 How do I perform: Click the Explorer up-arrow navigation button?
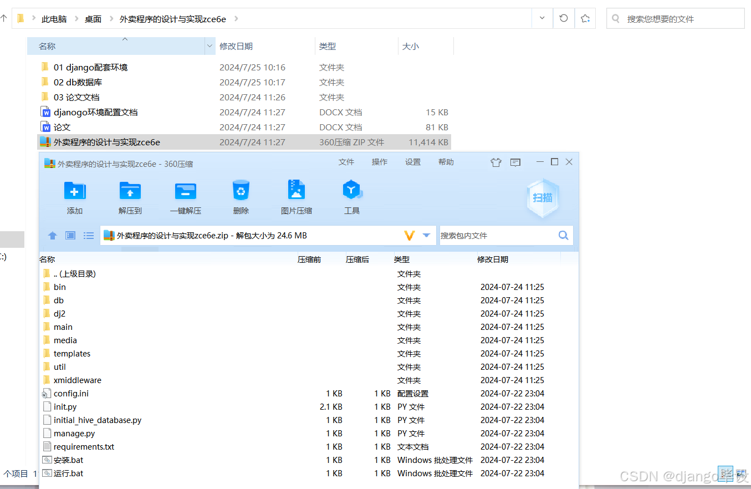(4, 18)
